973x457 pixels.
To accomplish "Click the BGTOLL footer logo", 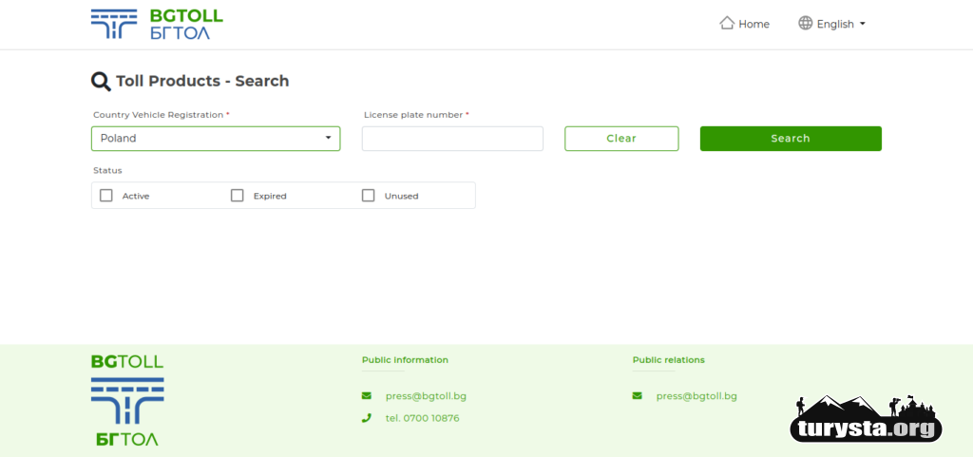I will (x=127, y=400).
